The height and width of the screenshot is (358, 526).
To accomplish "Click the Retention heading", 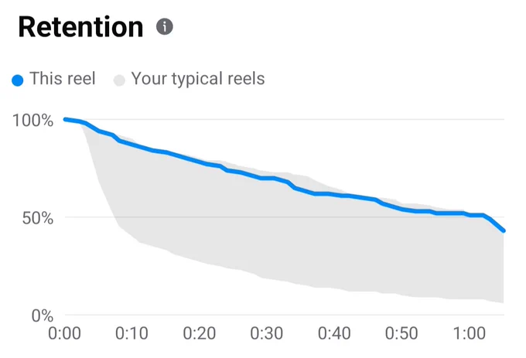I will point(81,27).
